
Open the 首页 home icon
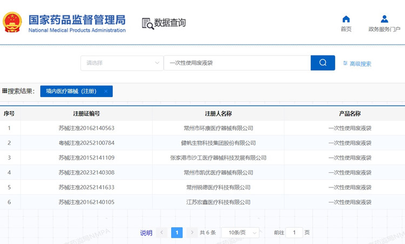346,19
